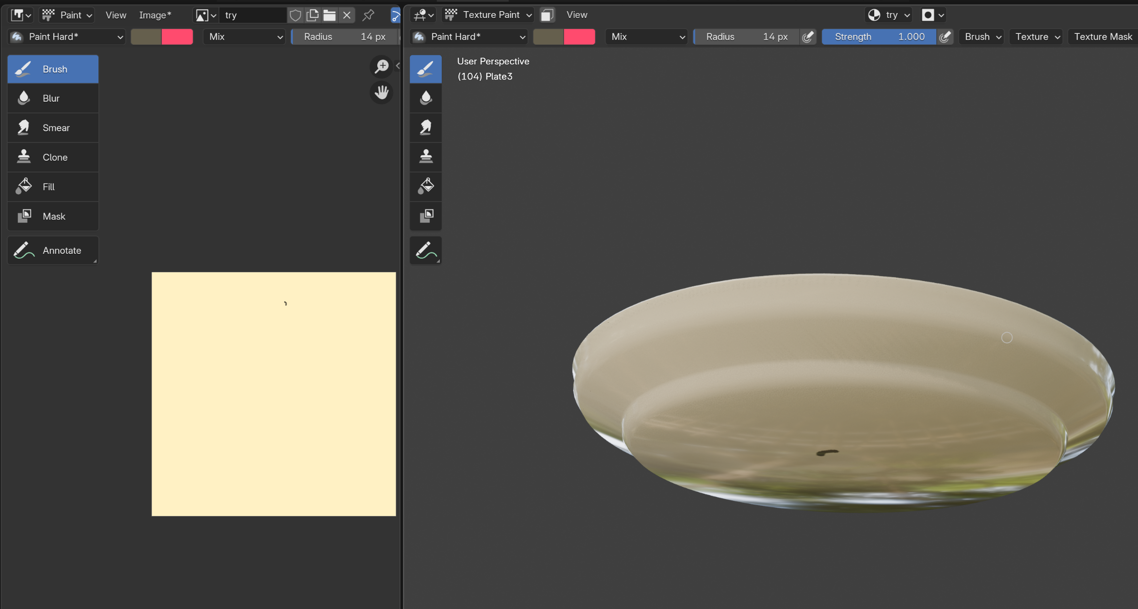Click the zoom magnifier icon in image editor

pyautogui.click(x=382, y=66)
